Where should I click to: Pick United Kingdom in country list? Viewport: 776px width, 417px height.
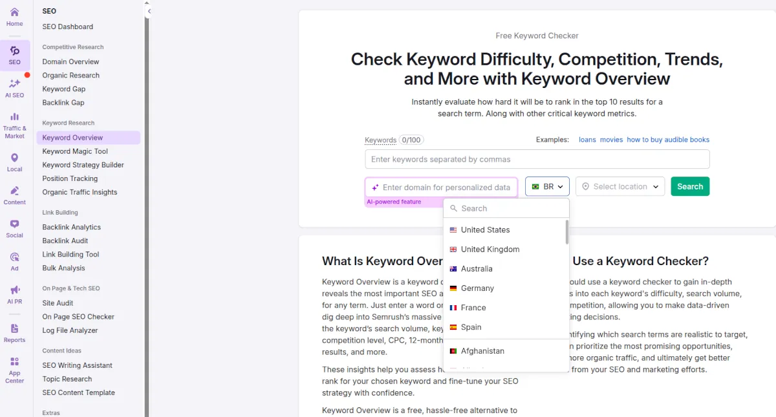pos(490,250)
